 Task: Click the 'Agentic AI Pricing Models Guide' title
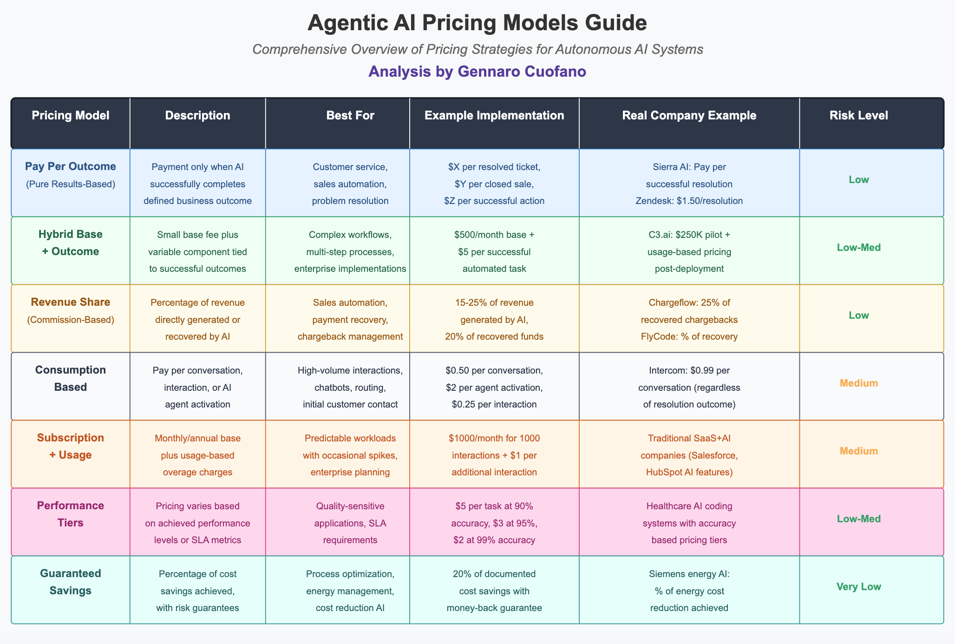(477, 23)
